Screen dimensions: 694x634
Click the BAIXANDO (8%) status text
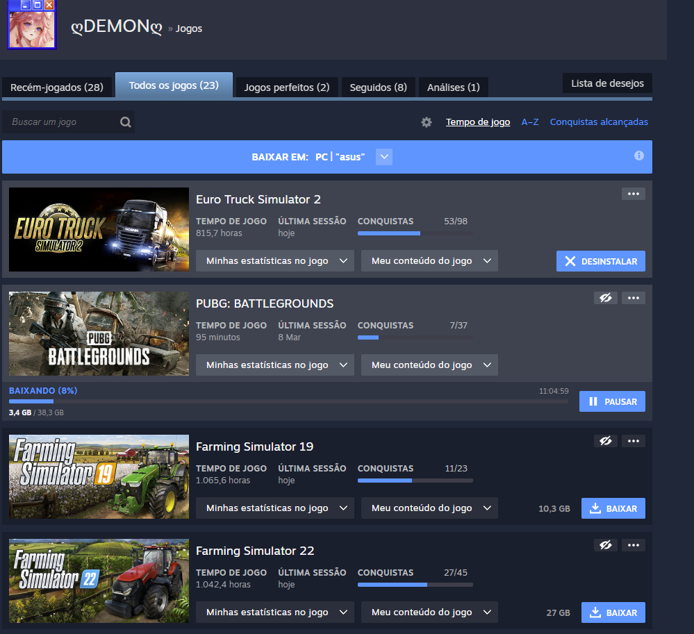tap(43, 391)
